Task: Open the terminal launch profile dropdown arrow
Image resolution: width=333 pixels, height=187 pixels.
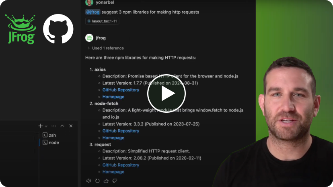Action: [x=46, y=126]
